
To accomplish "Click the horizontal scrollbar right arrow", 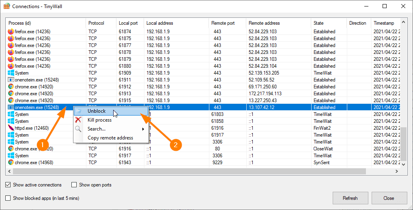I will click(397, 171).
